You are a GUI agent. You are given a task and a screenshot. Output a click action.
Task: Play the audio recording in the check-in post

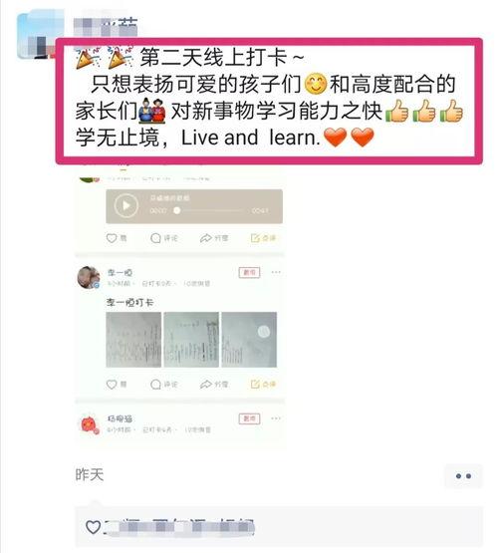click(125, 205)
